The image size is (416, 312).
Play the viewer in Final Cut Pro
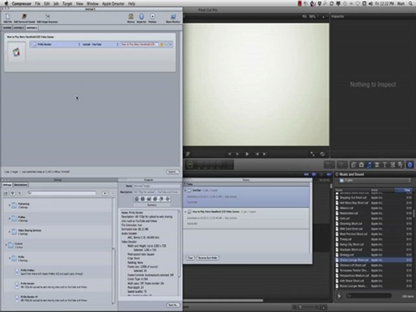[247, 154]
